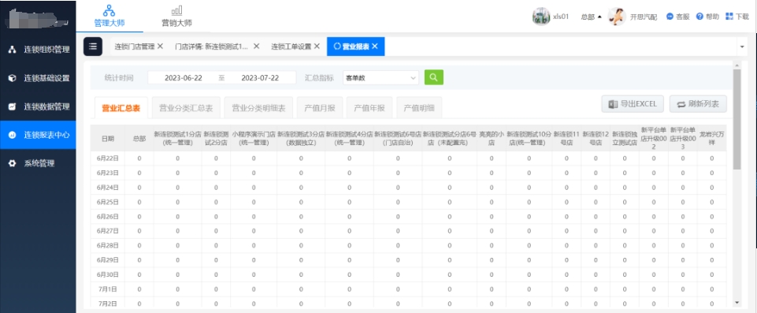
Task: Click the 导出EXCEL button
Action: tap(633, 104)
